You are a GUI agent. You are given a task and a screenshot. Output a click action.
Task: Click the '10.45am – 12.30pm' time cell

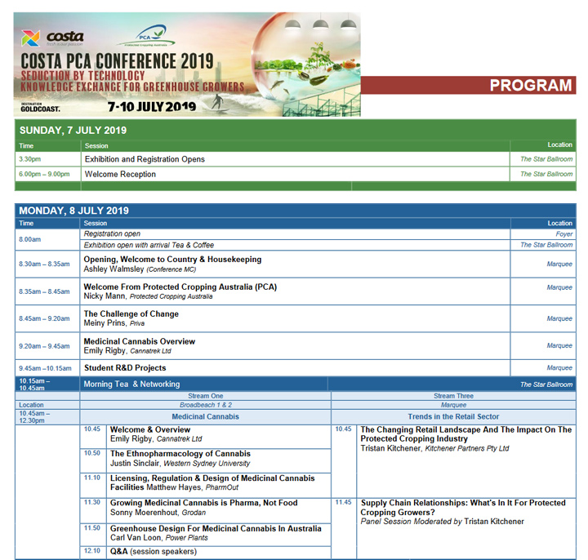[47, 417]
